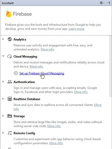This screenshot has width=112, height=149.
Task: Select the Remote Config heading
Action: (24, 133)
